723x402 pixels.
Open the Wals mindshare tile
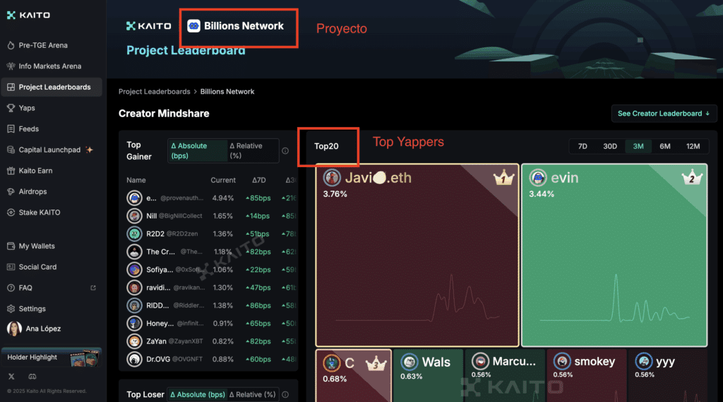pyautogui.click(x=429, y=375)
